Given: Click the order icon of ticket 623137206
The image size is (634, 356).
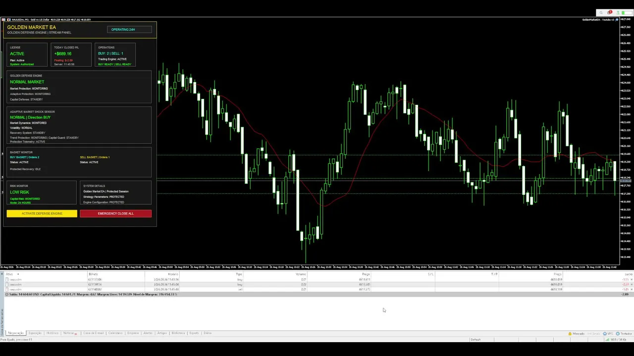Looking at the screenshot, I should [7, 280].
